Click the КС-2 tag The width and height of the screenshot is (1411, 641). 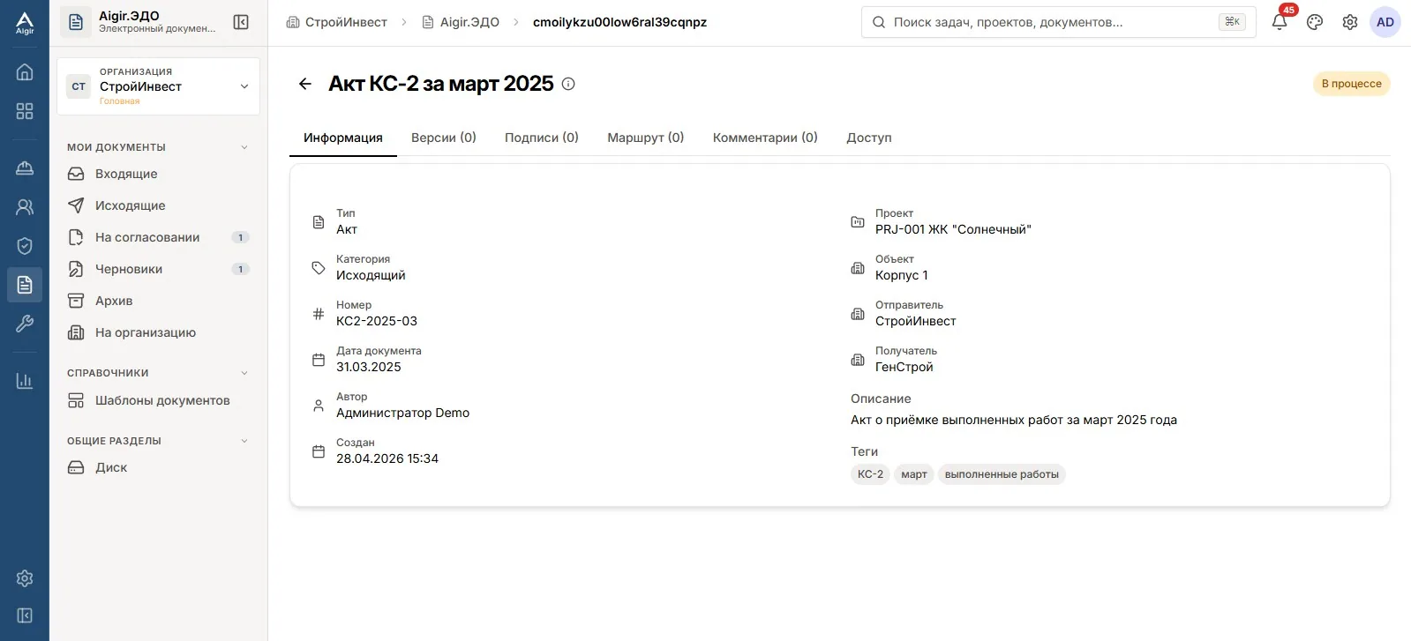tap(870, 474)
